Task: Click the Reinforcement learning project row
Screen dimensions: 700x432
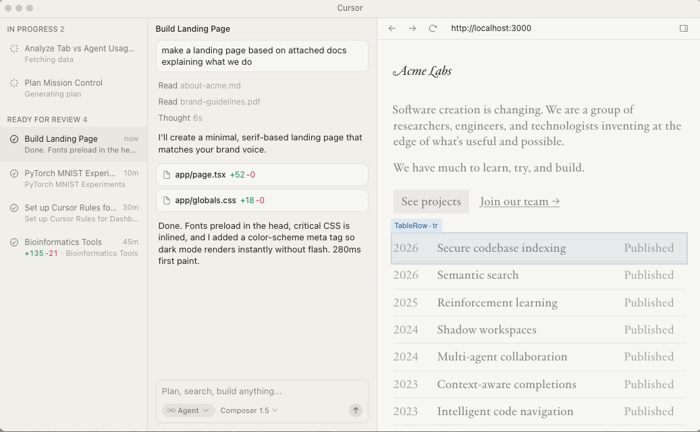Action: [539, 302]
